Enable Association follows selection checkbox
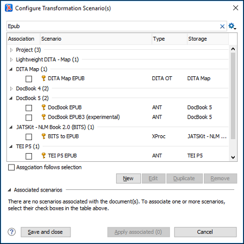244x244 pixels. point(11,167)
